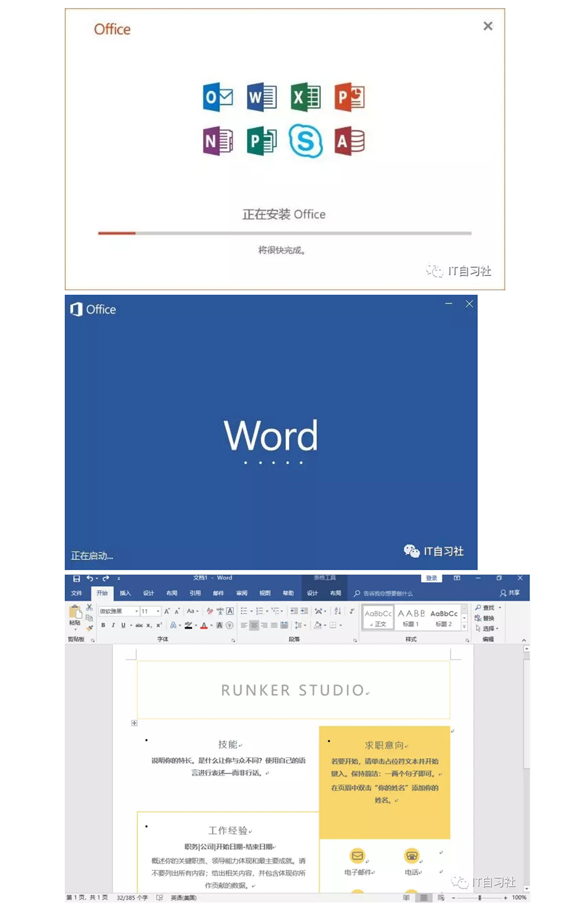Apply the red font color
This screenshot has width=566, height=911.
point(204,626)
